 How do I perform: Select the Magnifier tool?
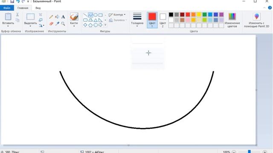point(63,24)
